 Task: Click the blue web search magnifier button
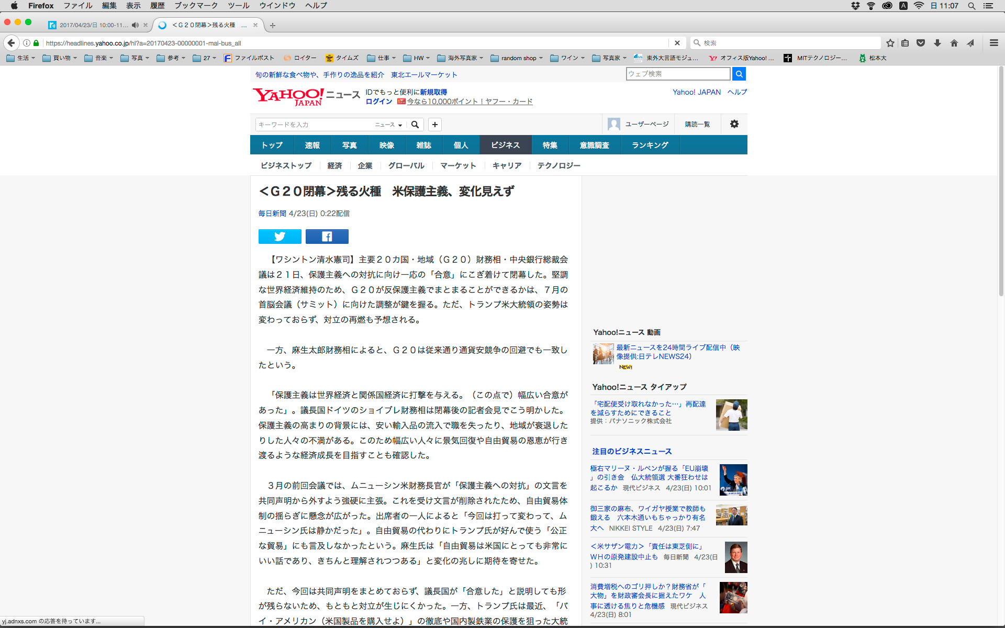click(x=739, y=74)
